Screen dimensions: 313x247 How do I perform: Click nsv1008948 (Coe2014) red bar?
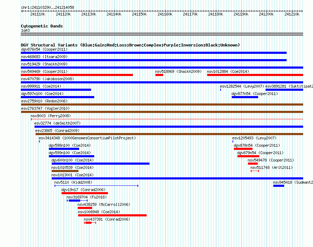coord(113,215)
